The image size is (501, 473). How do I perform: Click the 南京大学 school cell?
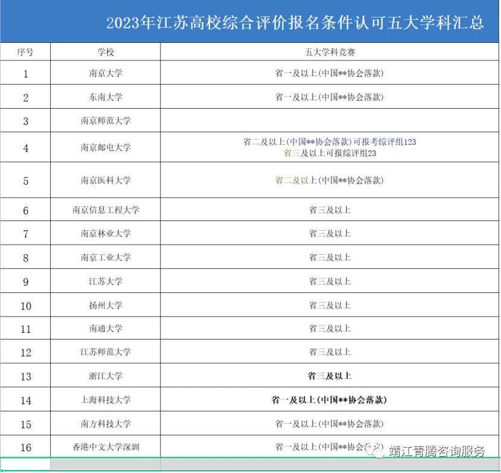point(106,73)
